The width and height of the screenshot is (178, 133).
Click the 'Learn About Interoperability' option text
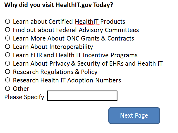coord(53,47)
